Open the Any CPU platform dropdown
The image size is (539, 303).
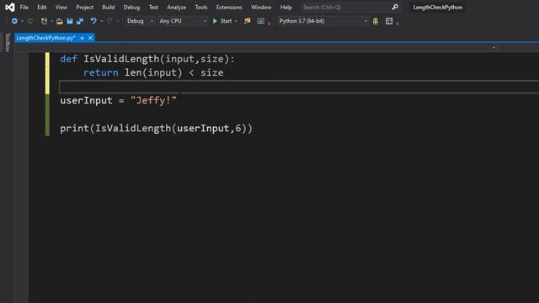click(183, 21)
